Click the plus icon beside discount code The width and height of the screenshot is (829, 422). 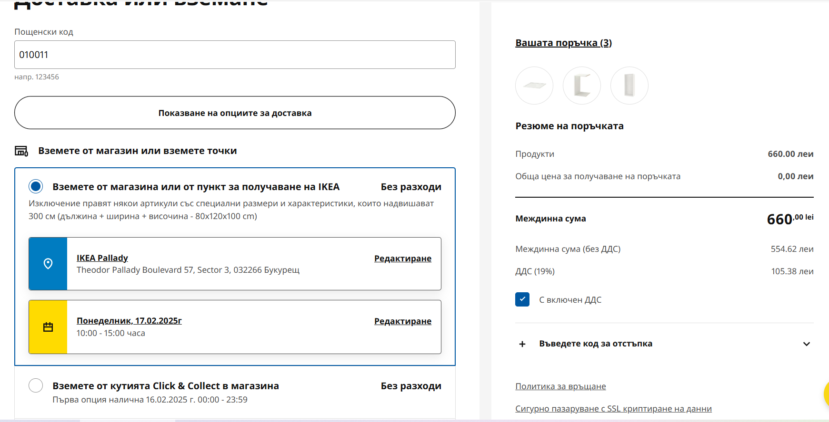522,344
